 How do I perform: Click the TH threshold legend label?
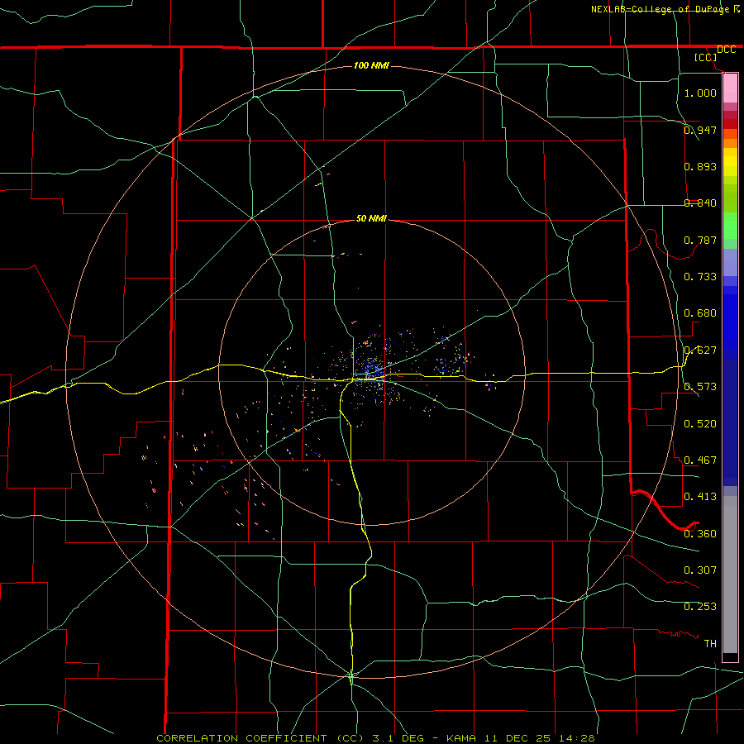(710, 644)
